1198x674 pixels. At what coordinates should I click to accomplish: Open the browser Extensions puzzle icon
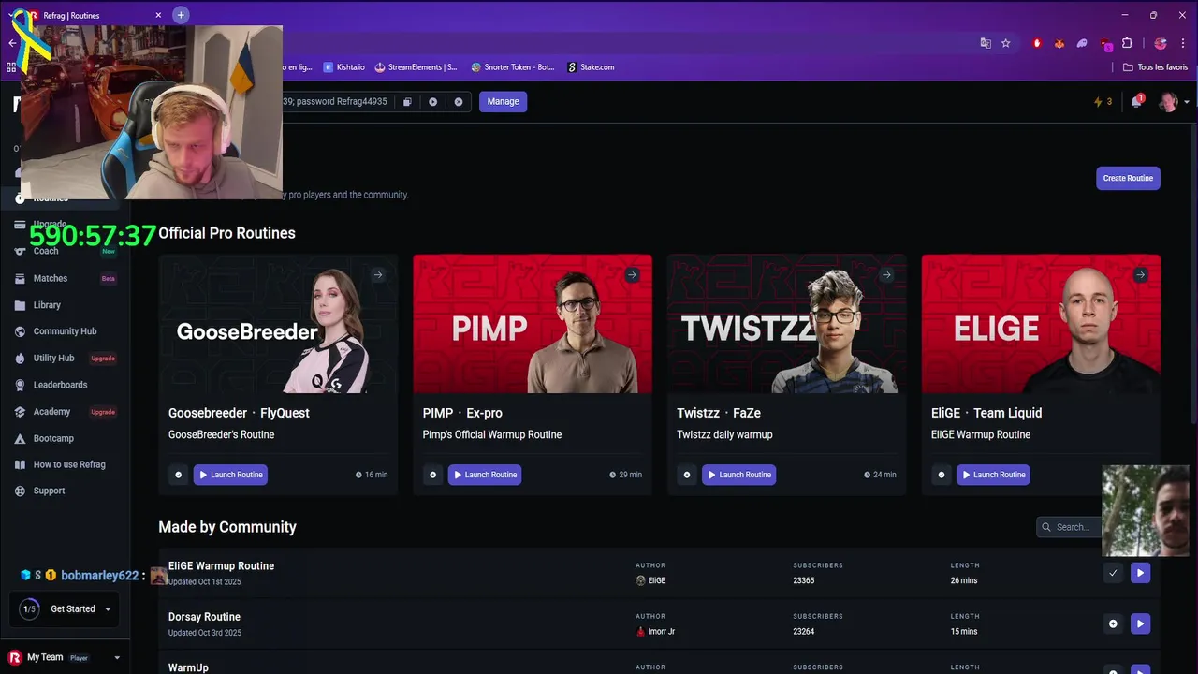[x=1127, y=43]
